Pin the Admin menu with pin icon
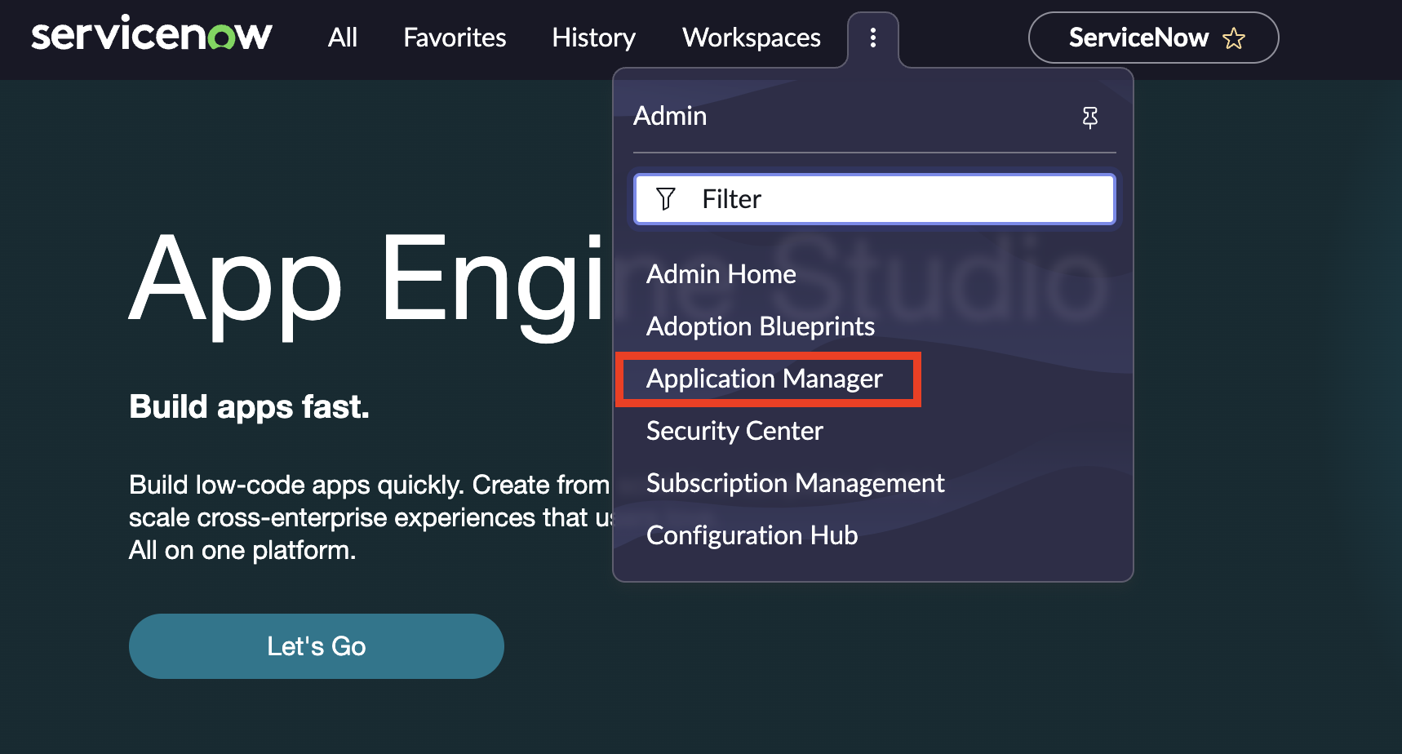Screen dimensions: 1402x754 [x=1089, y=118]
